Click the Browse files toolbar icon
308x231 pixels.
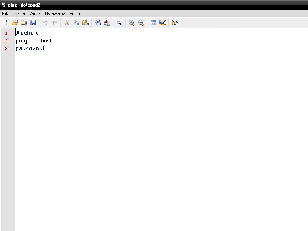pyautogui.click(x=24, y=23)
